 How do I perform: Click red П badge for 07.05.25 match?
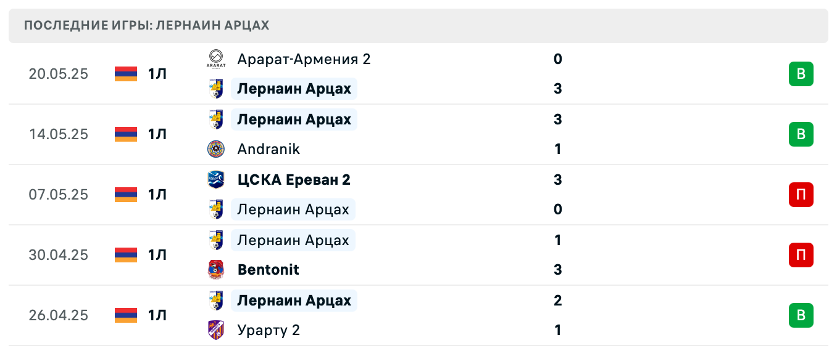tap(801, 195)
